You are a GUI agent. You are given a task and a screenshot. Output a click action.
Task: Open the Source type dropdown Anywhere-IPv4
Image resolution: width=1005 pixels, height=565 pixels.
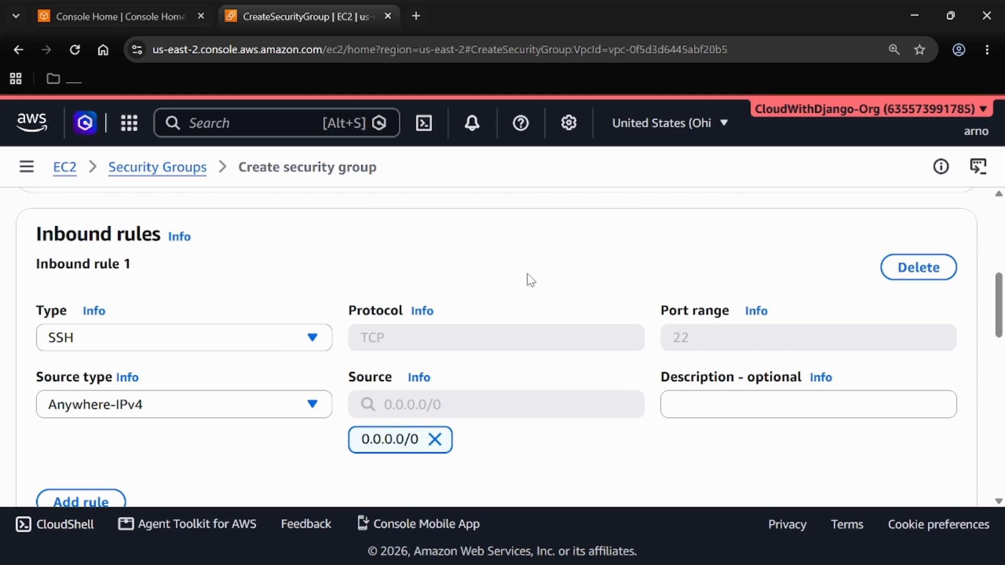coord(184,404)
